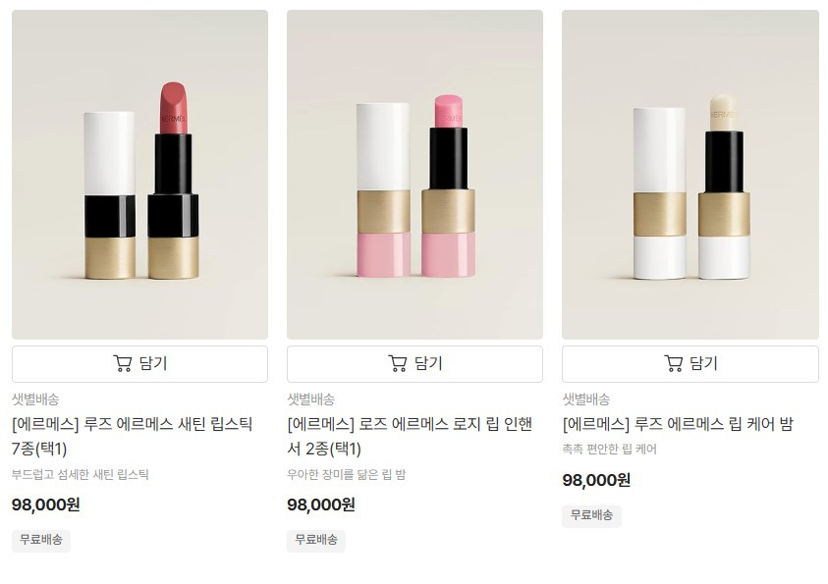This screenshot has height=584, width=828.
Task: Add 립 케어 밤 to cart with 담기
Action: (690, 364)
